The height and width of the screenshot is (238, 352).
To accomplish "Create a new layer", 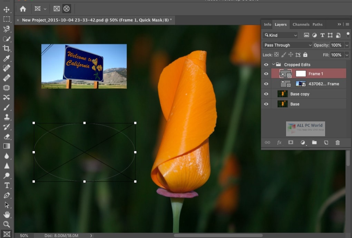I will 326,142.
